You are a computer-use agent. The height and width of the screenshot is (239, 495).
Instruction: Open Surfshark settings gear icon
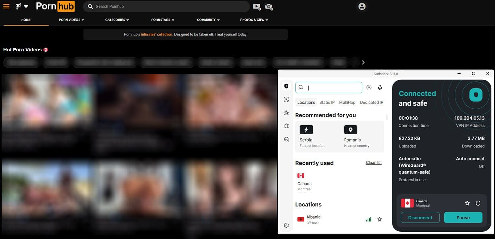coord(286,225)
